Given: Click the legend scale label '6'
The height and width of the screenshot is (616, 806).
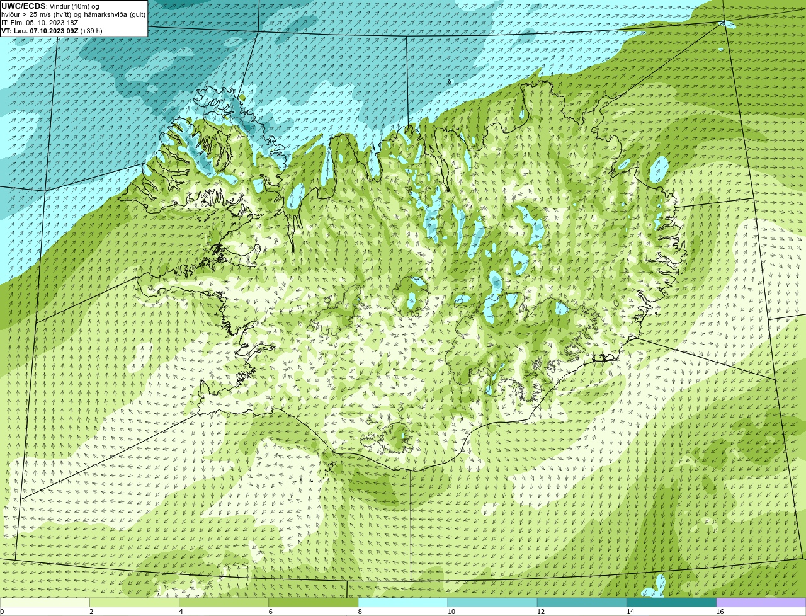Looking at the screenshot, I should (x=270, y=612).
